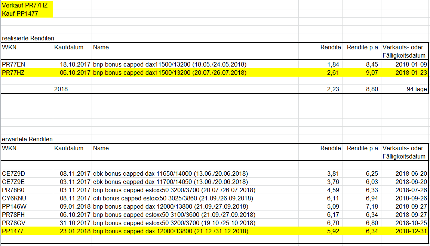Click Kaufdatum 23.01.2018 cell

(73, 231)
